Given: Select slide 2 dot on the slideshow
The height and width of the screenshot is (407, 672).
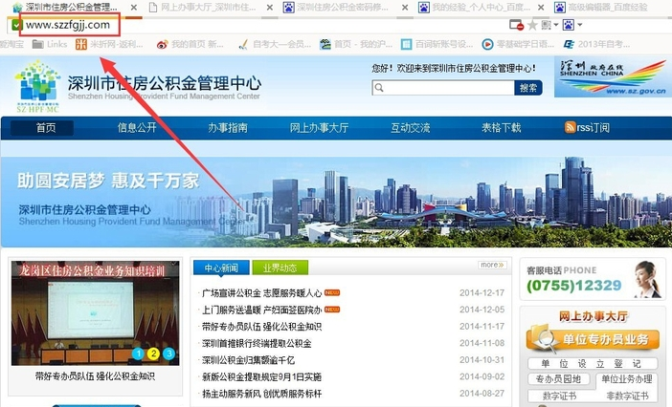Looking at the screenshot, I should point(153,353).
